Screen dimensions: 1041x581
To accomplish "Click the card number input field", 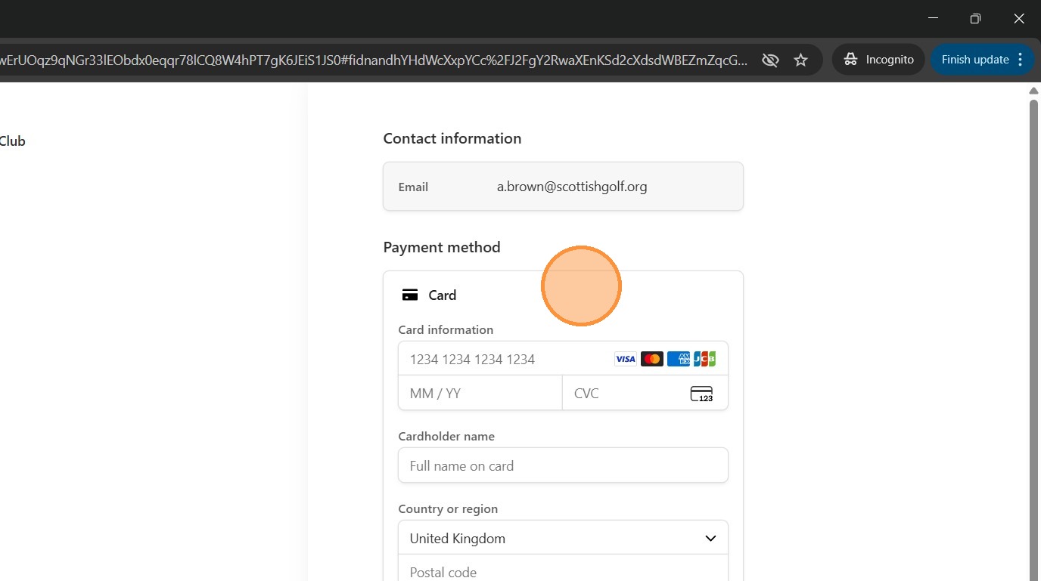I will click(x=507, y=359).
